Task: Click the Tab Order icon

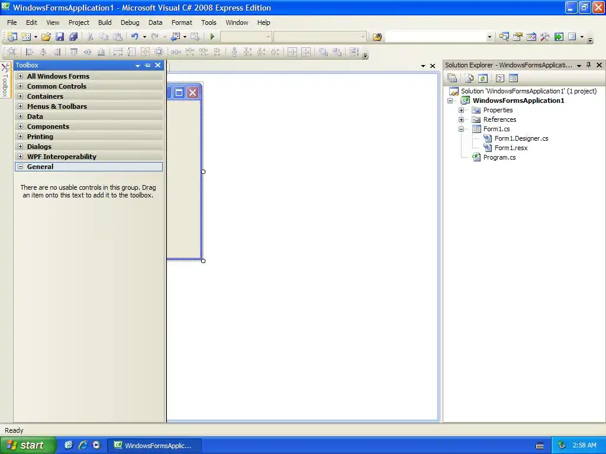Action: coord(354,52)
